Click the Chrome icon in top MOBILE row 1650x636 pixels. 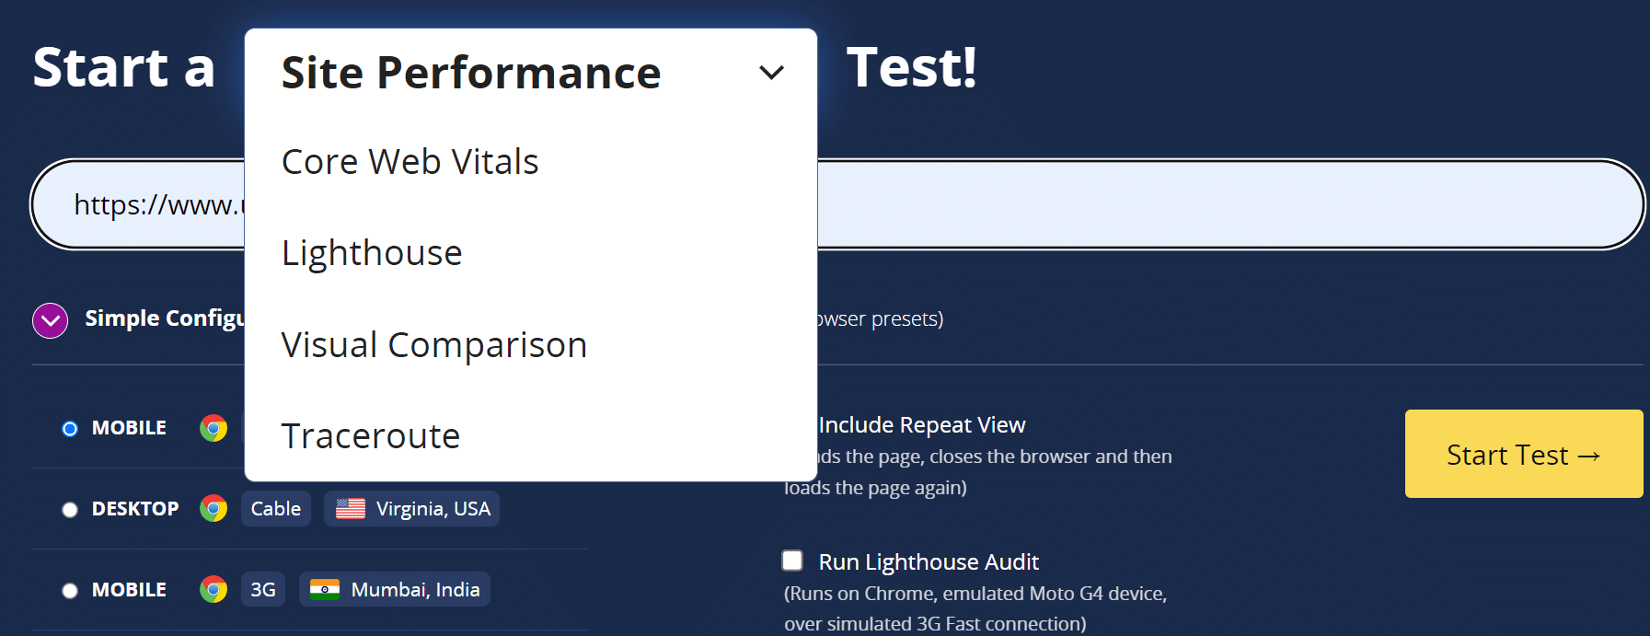[x=213, y=428]
